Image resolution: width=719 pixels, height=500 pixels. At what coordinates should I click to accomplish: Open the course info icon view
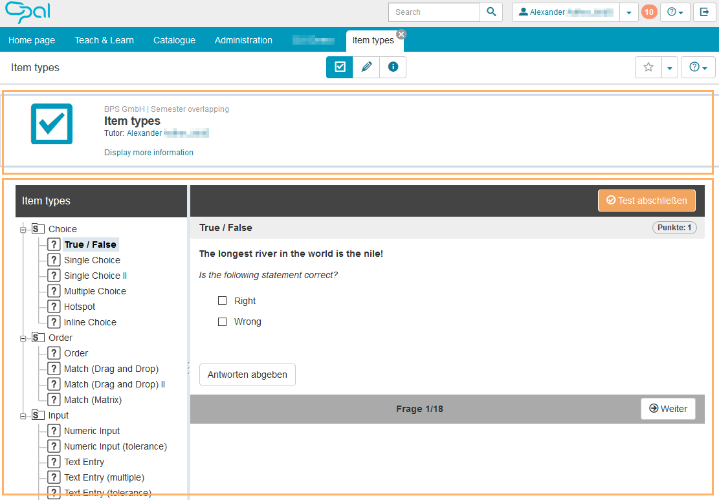(x=393, y=67)
